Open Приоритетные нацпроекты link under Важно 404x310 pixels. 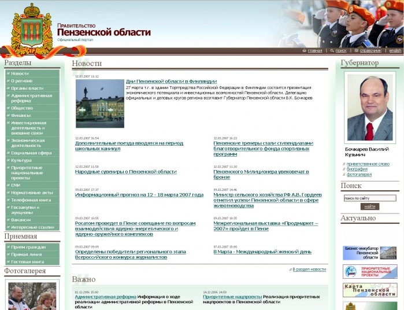(232, 297)
